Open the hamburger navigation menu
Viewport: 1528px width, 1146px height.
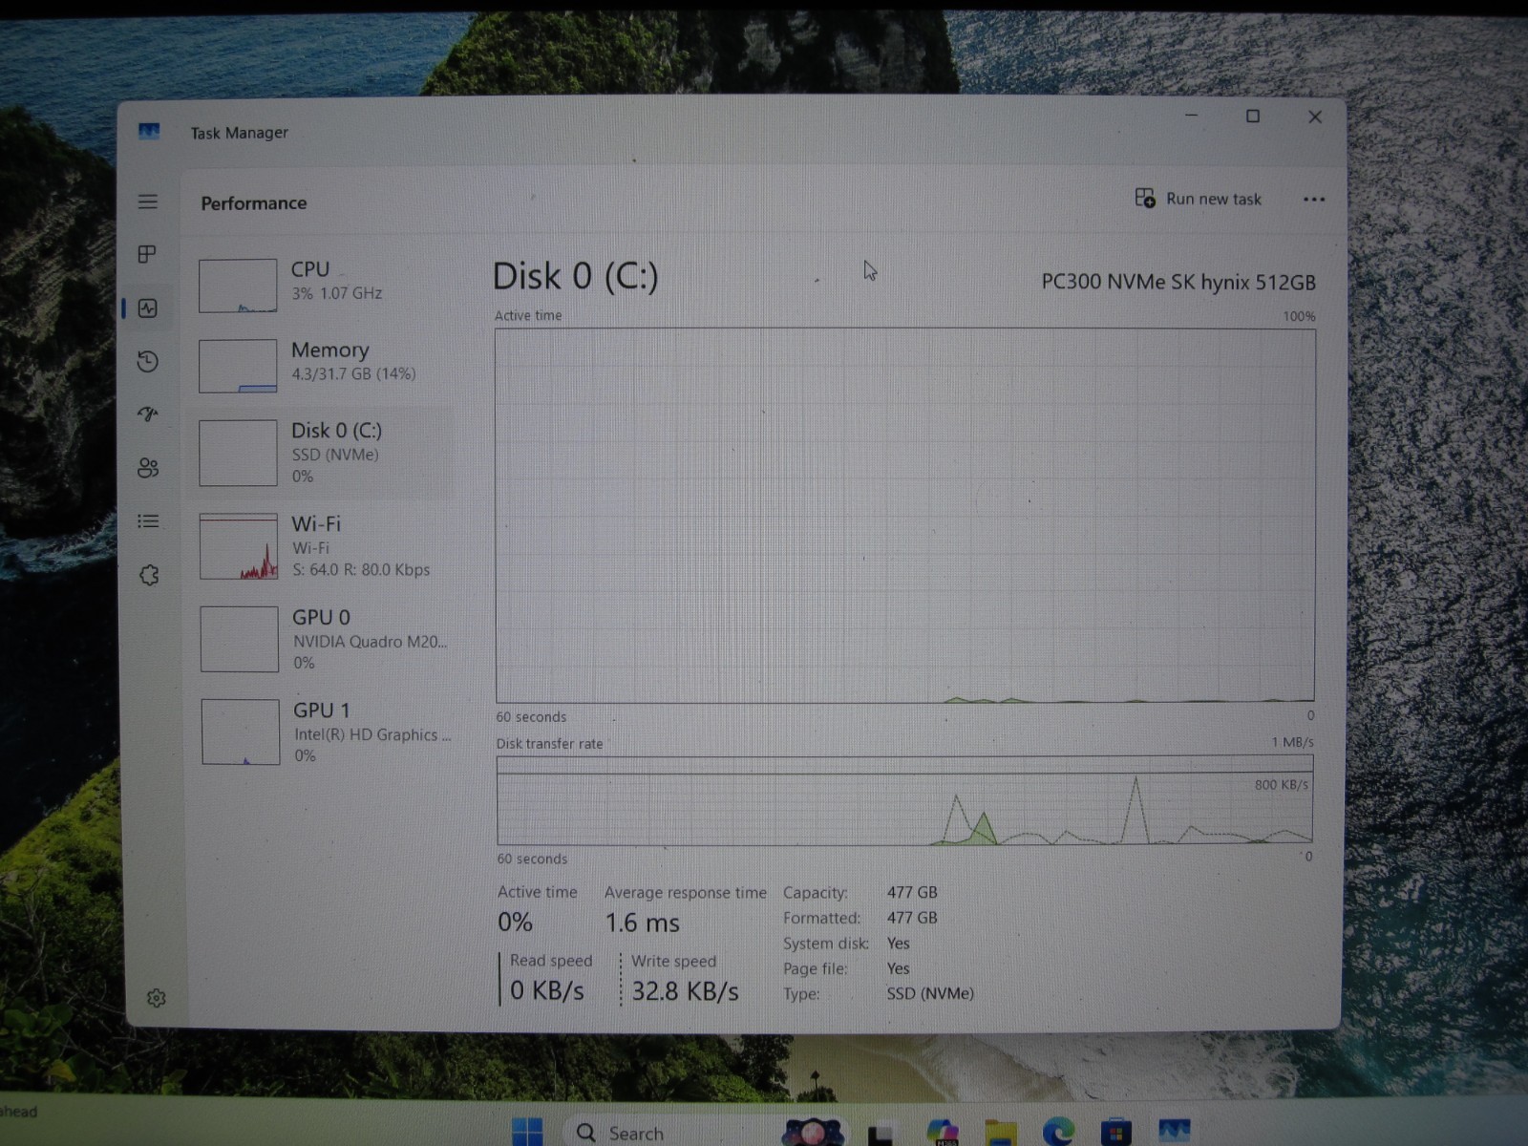point(147,202)
